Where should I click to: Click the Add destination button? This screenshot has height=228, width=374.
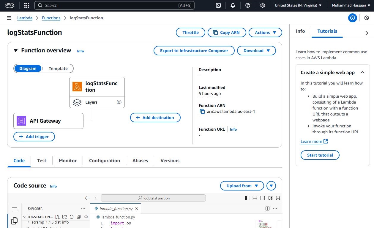pyautogui.click(x=155, y=118)
